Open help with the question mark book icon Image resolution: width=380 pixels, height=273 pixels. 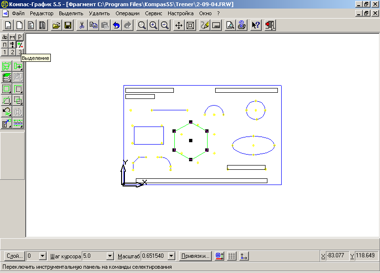click(241, 25)
